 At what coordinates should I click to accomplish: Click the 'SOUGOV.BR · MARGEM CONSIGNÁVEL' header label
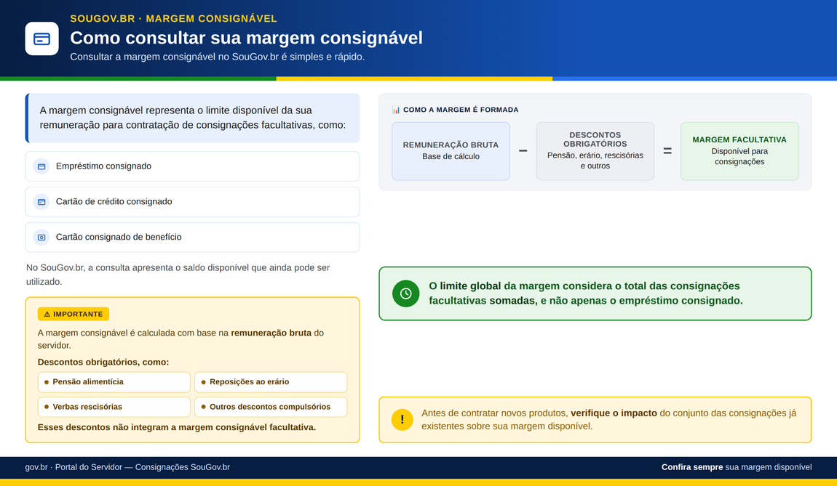tap(173, 19)
